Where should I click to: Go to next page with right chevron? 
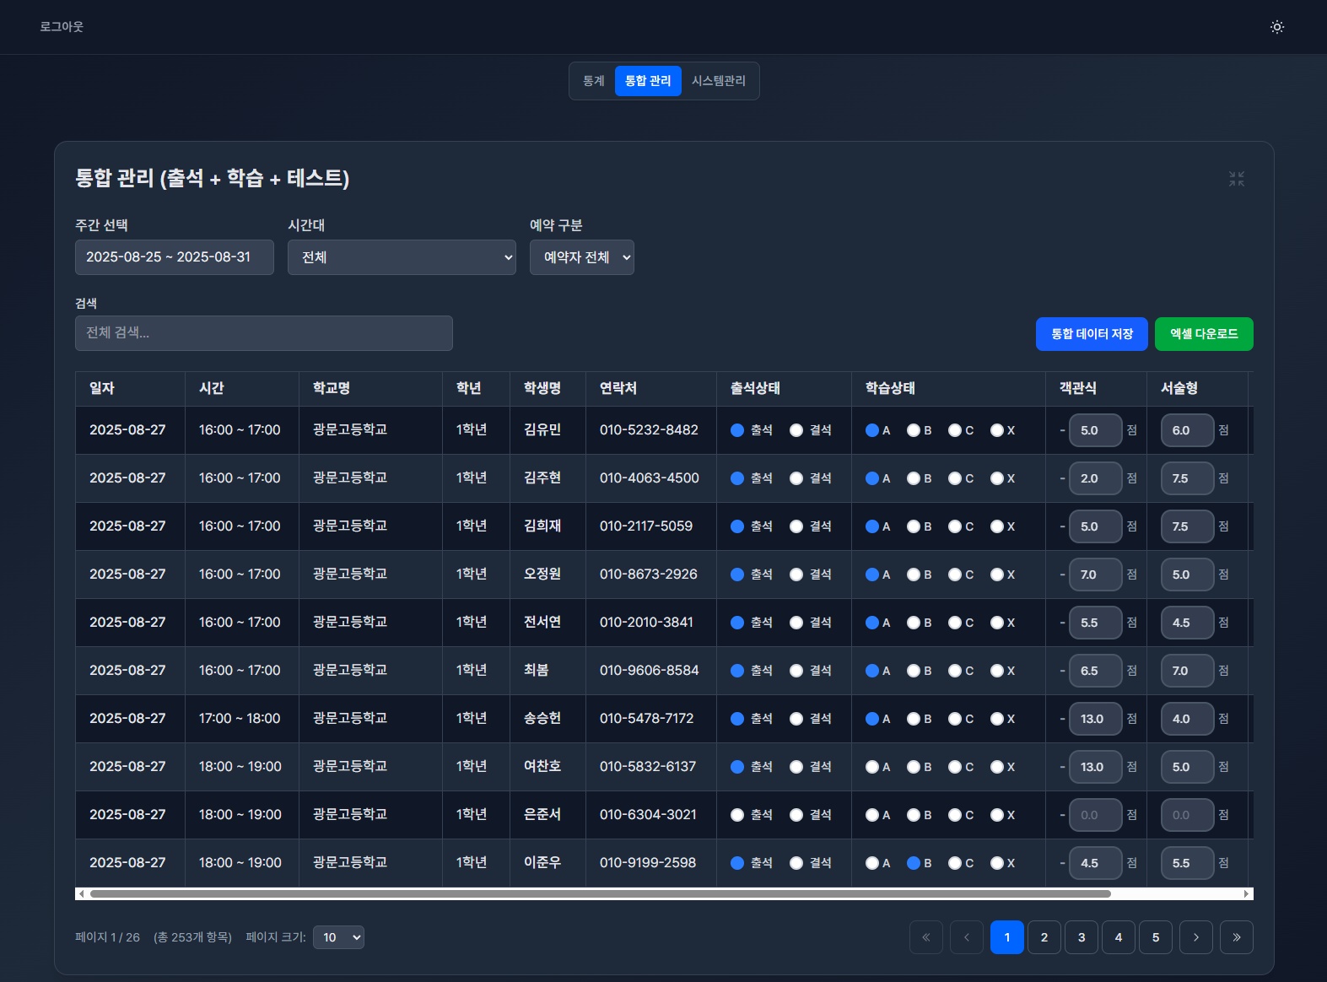pos(1196,937)
